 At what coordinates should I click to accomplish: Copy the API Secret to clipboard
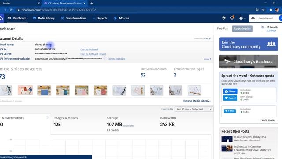[89, 54]
